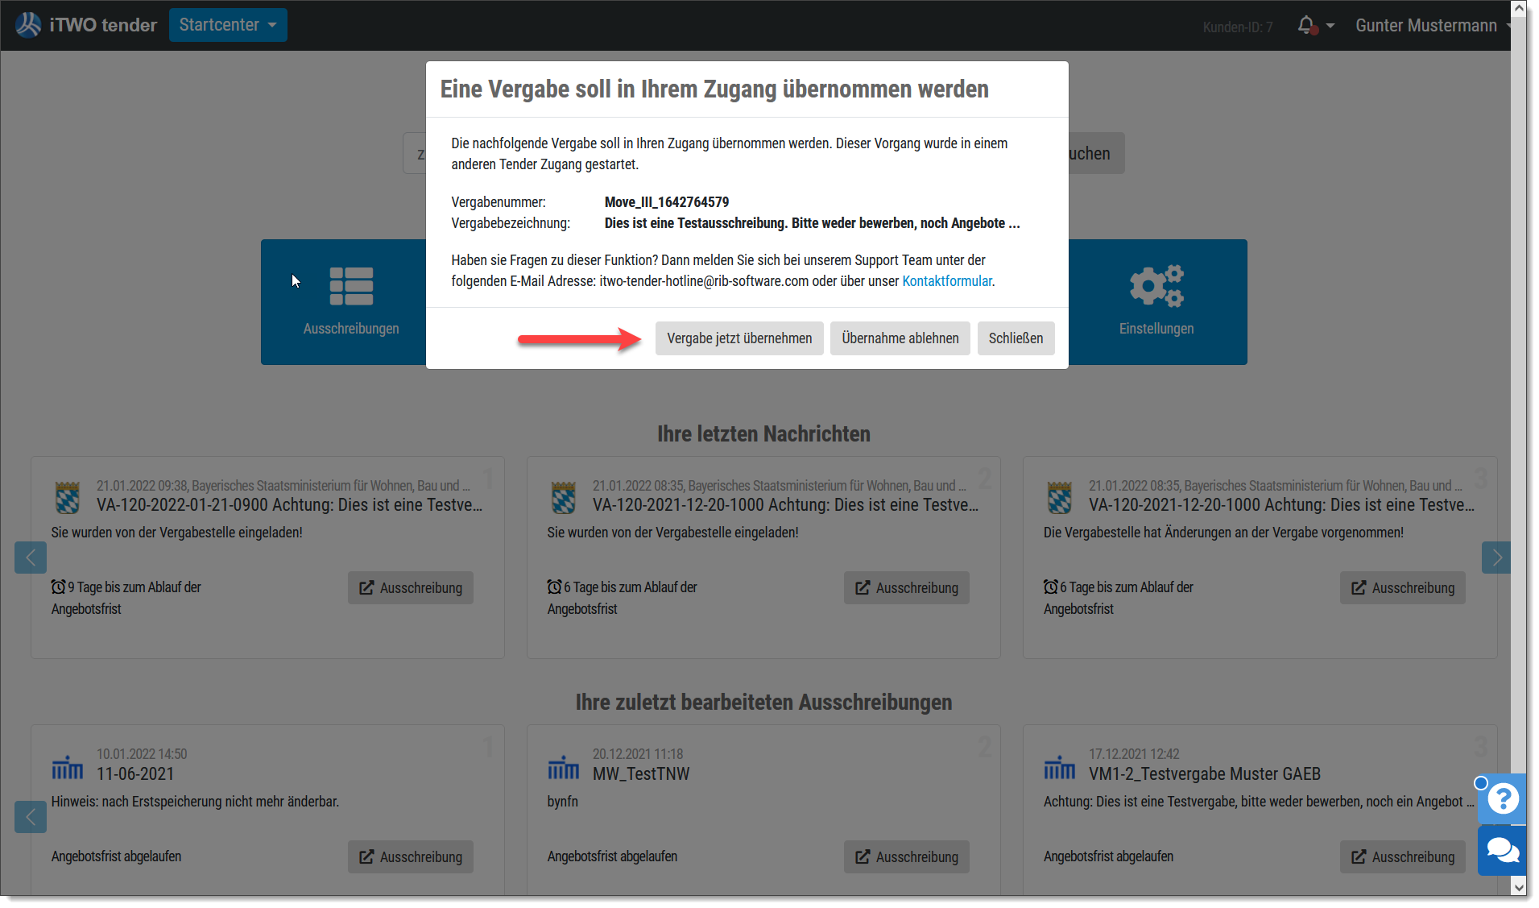Open the chat bubbles support widget
The image size is (1539, 908).
[1503, 851]
